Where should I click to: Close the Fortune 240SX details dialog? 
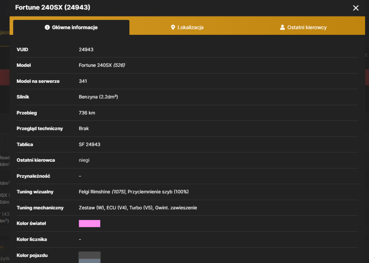[x=356, y=8]
